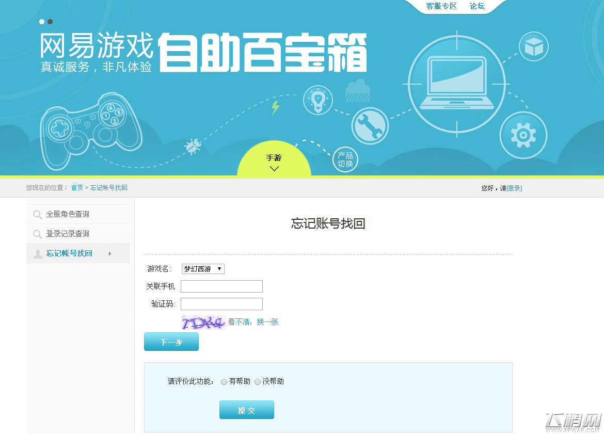Select the second dark banner slide dot

click(x=50, y=22)
